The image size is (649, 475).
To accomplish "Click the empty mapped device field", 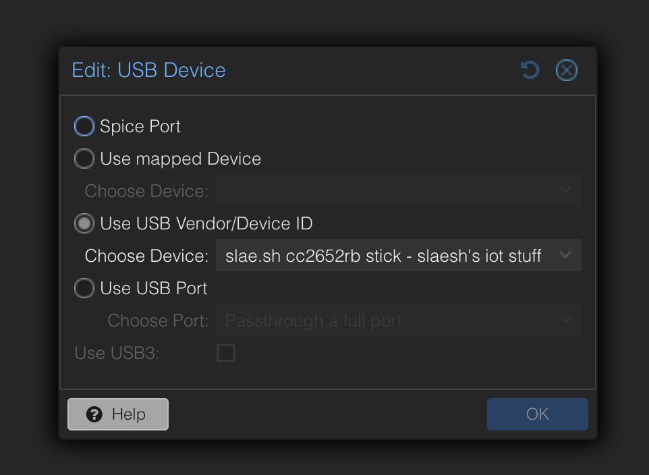I will [x=385, y=191].
